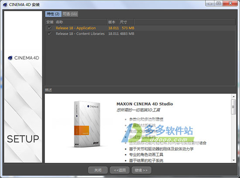
Task: Toggle Release 18 - Content Libraries checkbox
Action: click(50, 33)
